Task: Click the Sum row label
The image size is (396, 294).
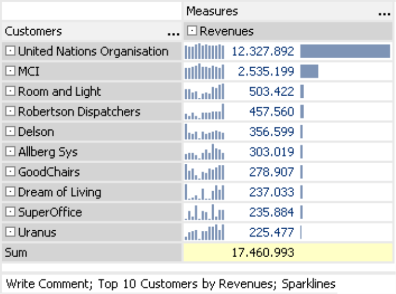Action: [16, 253]
